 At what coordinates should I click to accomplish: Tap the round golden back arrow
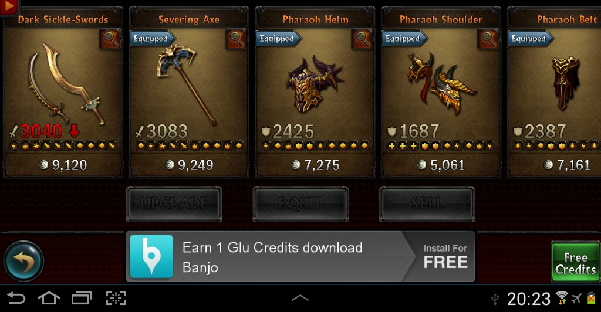23,262
